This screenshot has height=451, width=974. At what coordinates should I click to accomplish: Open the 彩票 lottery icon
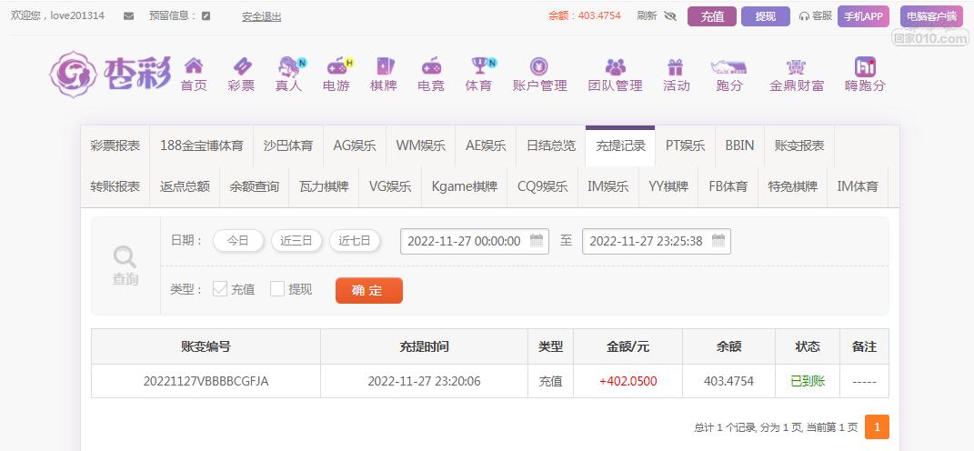(x=241, y=66)
